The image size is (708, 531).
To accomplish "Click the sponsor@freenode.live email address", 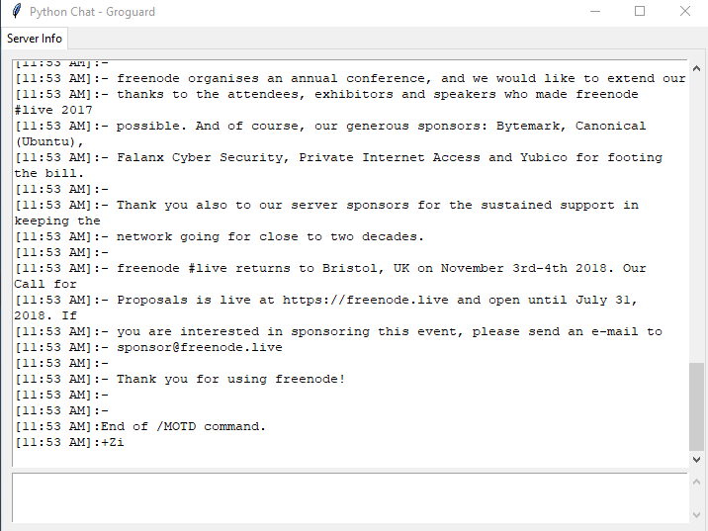I will [199, 347].
